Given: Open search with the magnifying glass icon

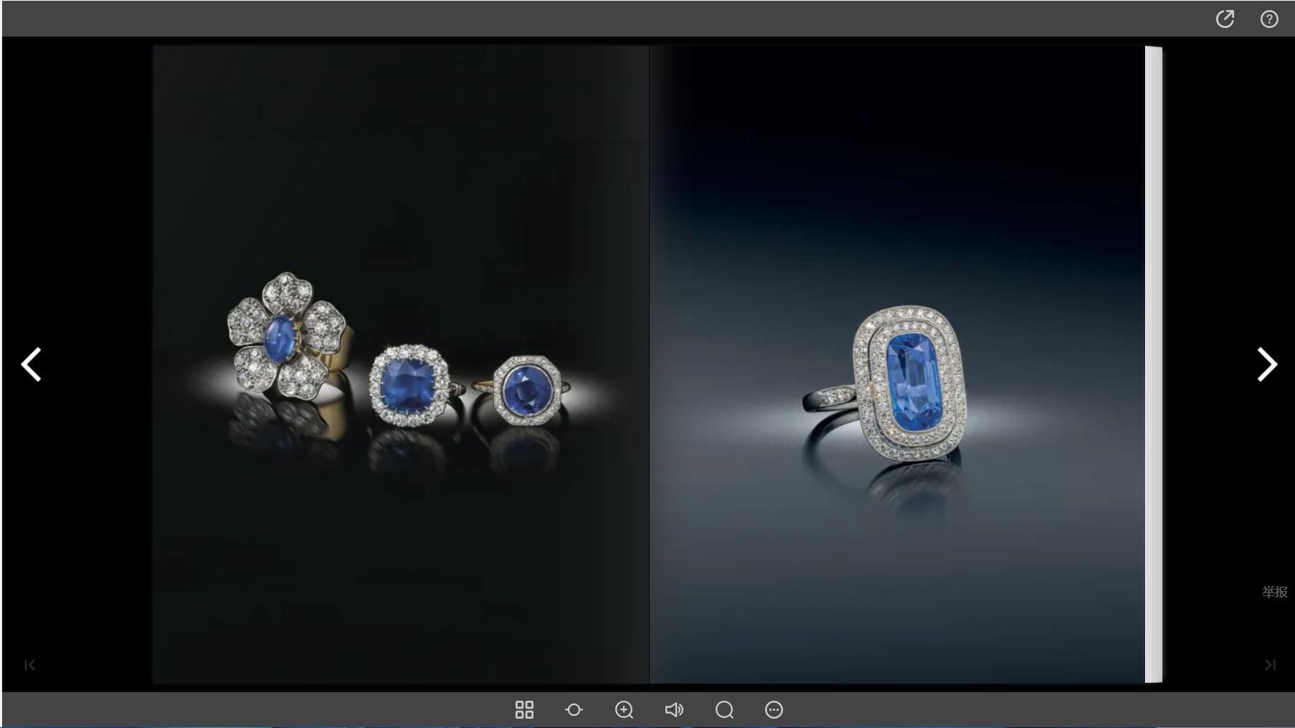Looking at the screenshot, I should coord(724,710).
